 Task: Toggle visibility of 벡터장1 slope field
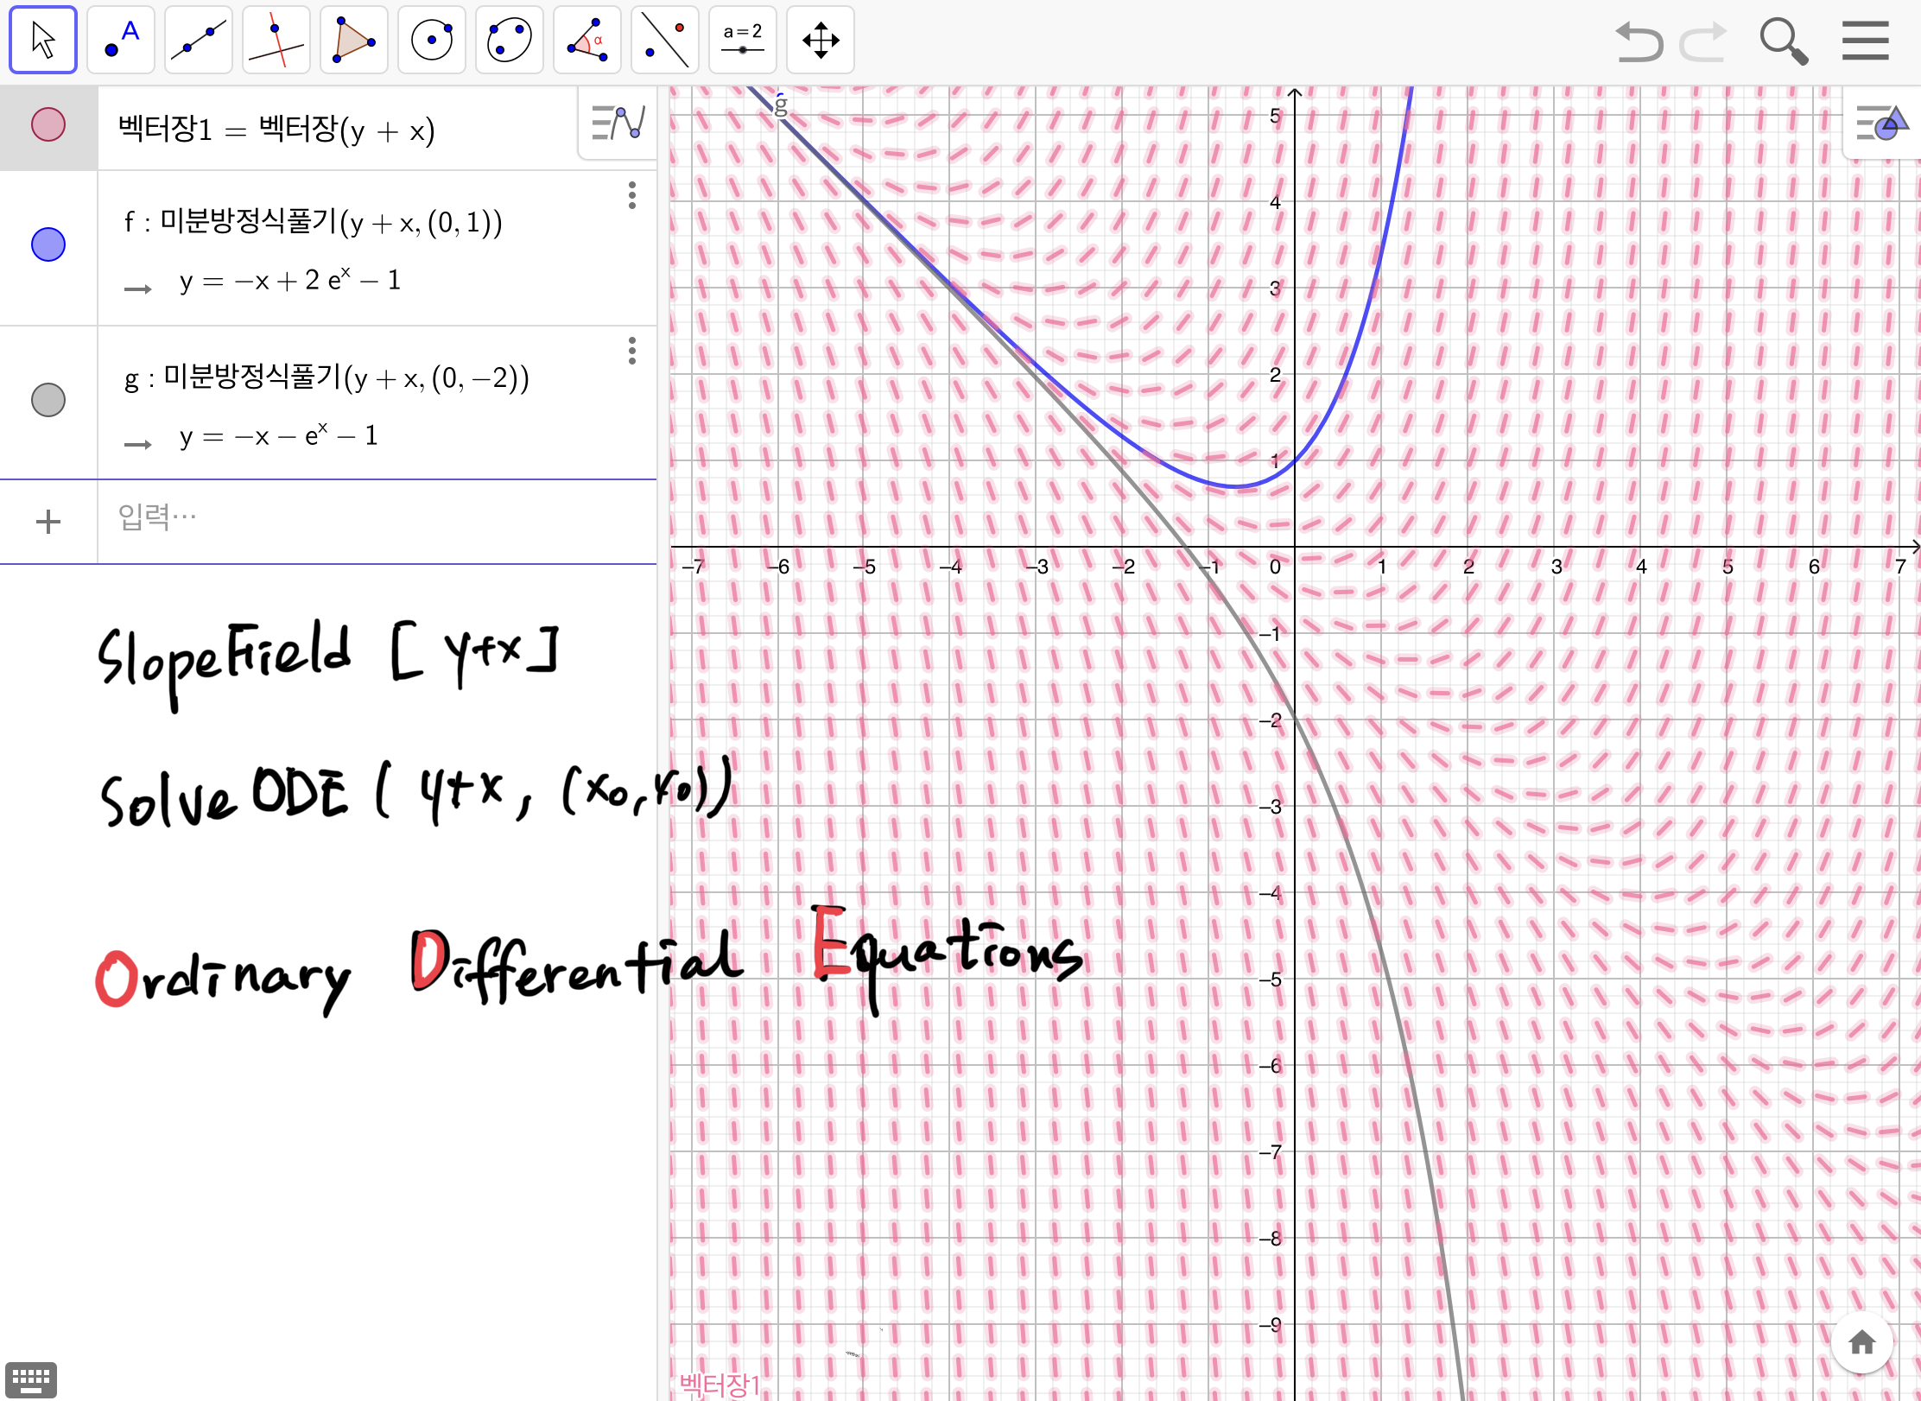point(48,125)
